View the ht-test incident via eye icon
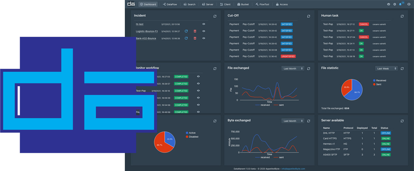 [x=204, y=24]
